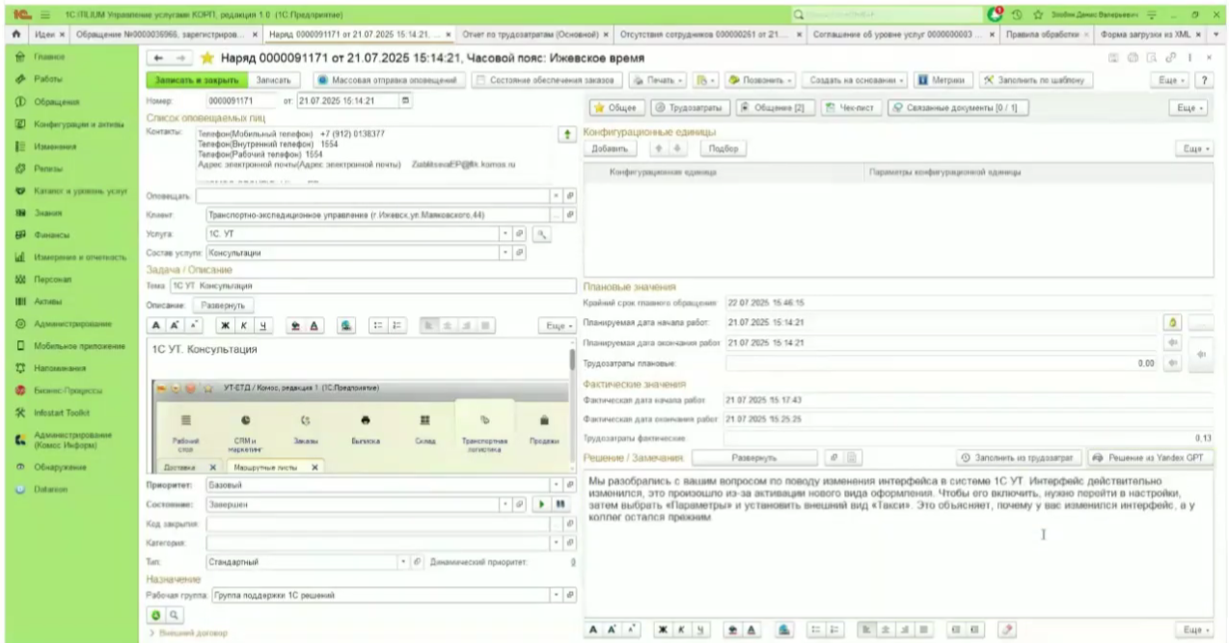
Task: Click Массовая отправка оповещений button
Action: click(x=389, y=80)
